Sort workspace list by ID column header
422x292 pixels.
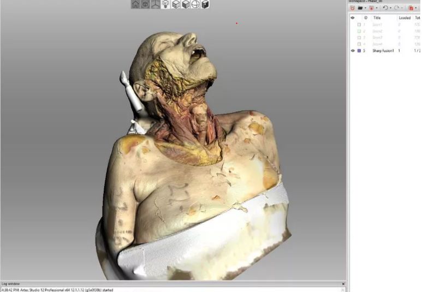click(366, 18)
